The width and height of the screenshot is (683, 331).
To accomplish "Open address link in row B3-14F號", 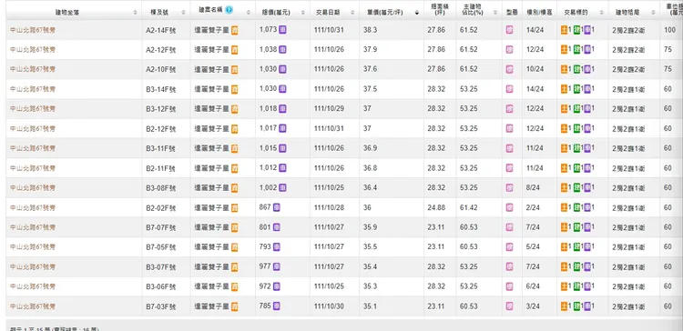I will tap(33, 89).
